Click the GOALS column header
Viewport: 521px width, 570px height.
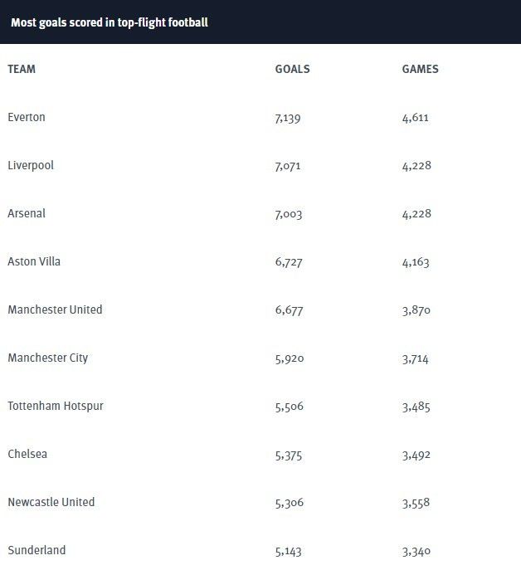tap(292, 69)
